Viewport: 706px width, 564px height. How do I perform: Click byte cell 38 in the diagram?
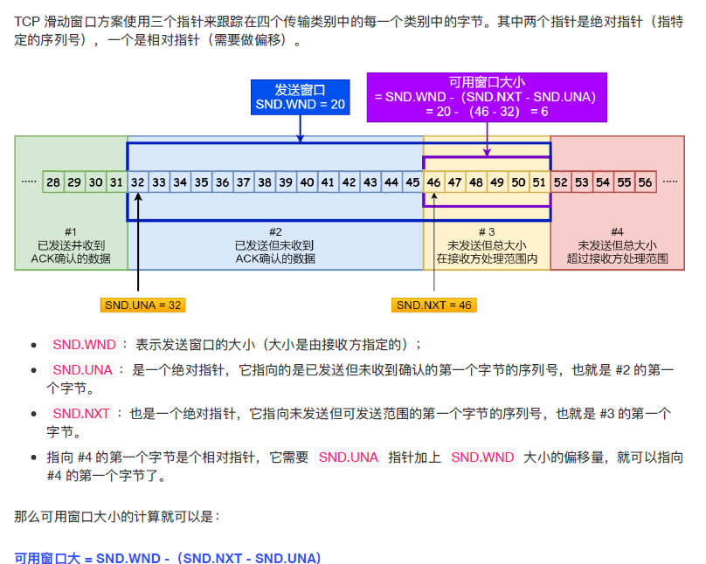point(265,182)
